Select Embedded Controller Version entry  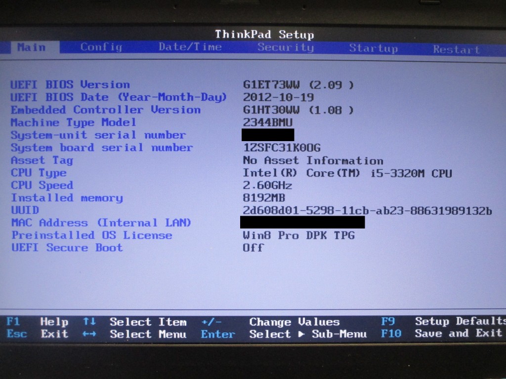[106, 110]
